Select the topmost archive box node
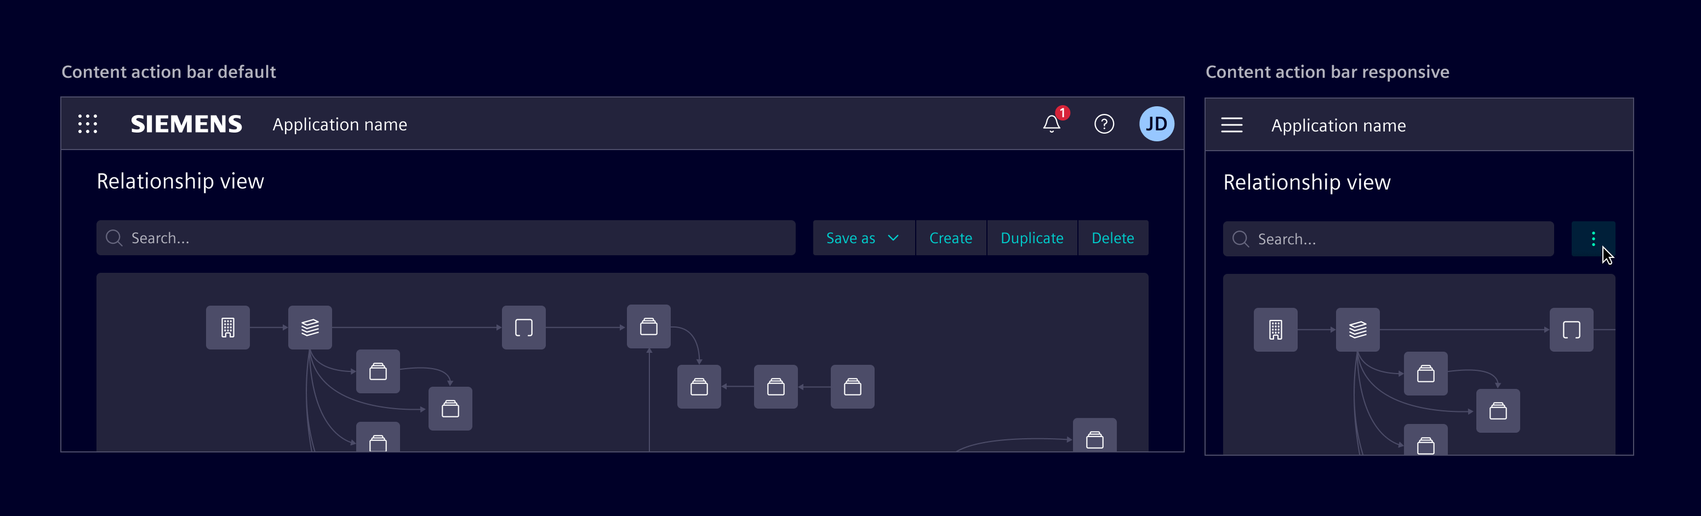 [x=649, y=325]
